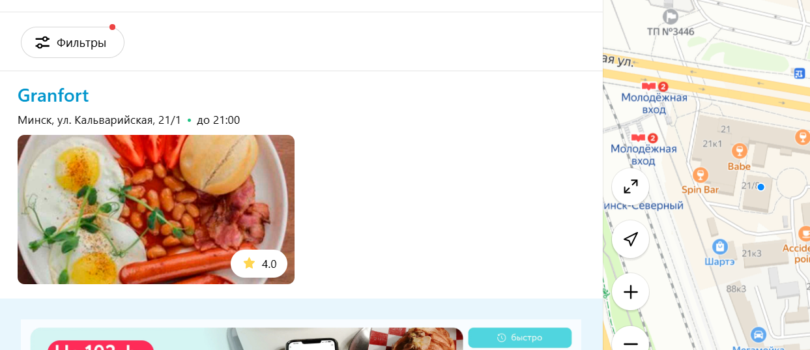Zoom out on the map

(630, 342)
